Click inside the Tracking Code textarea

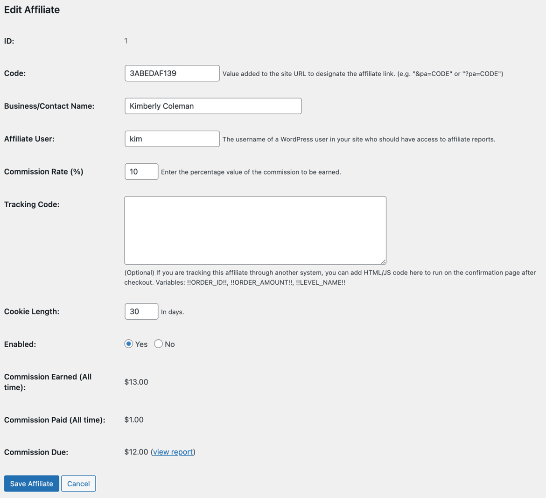(255, 230)
